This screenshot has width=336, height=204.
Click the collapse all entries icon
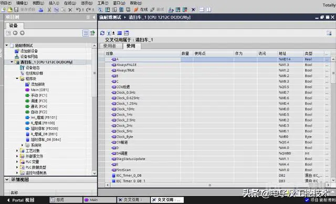(120, 33)
